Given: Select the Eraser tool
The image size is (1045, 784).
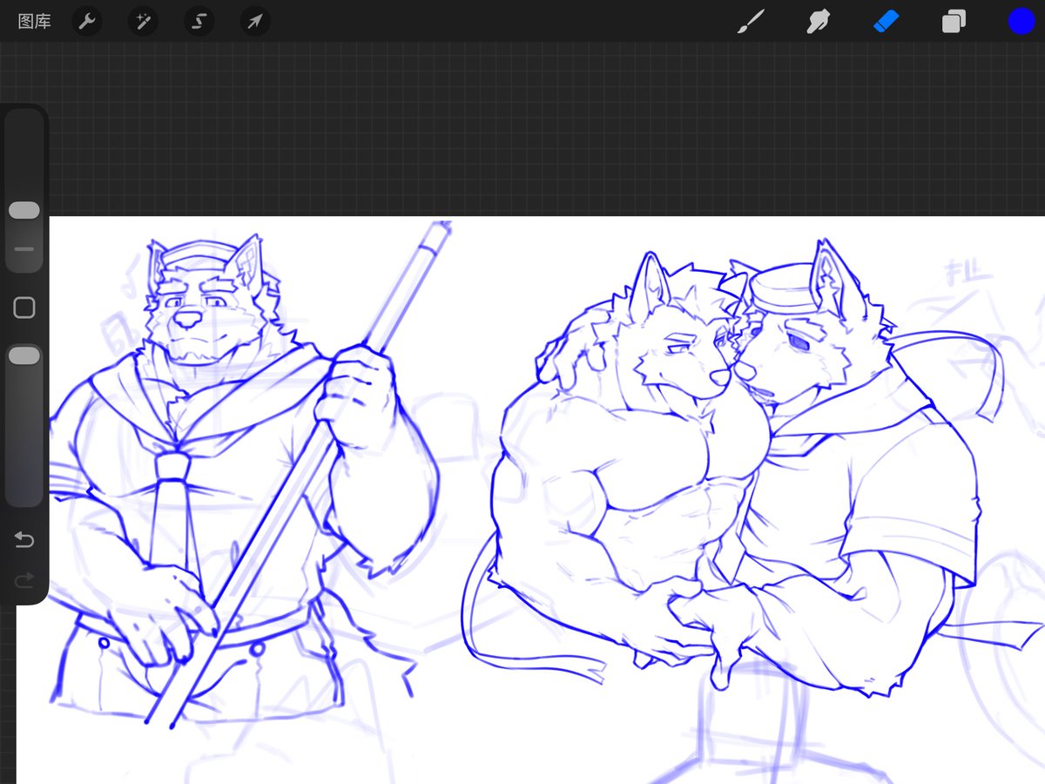Looking at the screenshot, I should (x=886, y=21).
